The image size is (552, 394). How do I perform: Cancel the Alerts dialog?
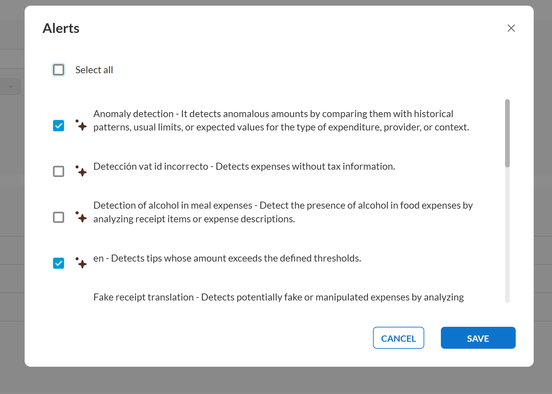[399, 338]
